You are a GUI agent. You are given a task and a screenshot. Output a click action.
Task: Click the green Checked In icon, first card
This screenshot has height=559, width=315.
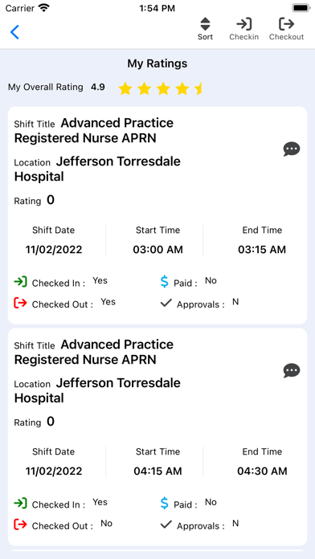(x=20, y=282)
